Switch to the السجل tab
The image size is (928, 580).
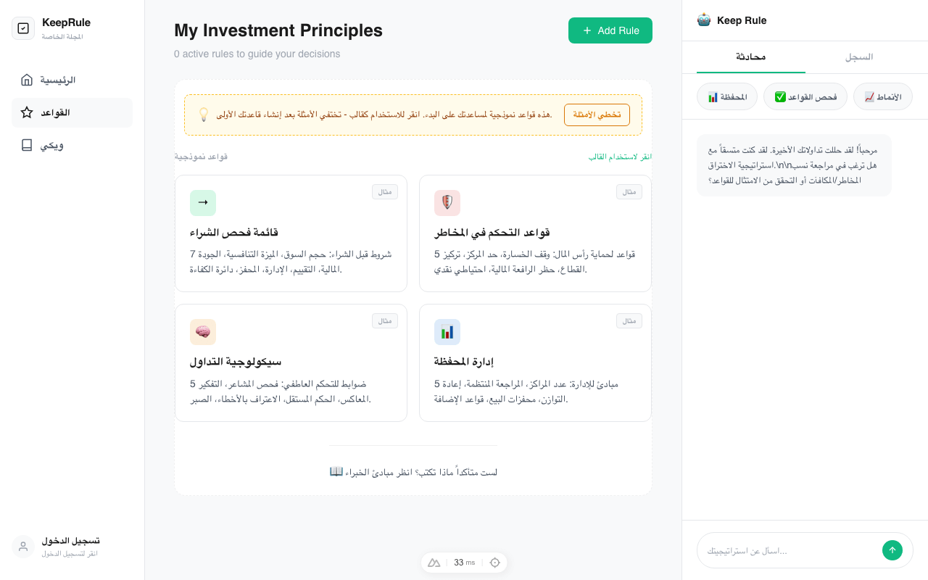pyautogui.click(x=859, y=57)
